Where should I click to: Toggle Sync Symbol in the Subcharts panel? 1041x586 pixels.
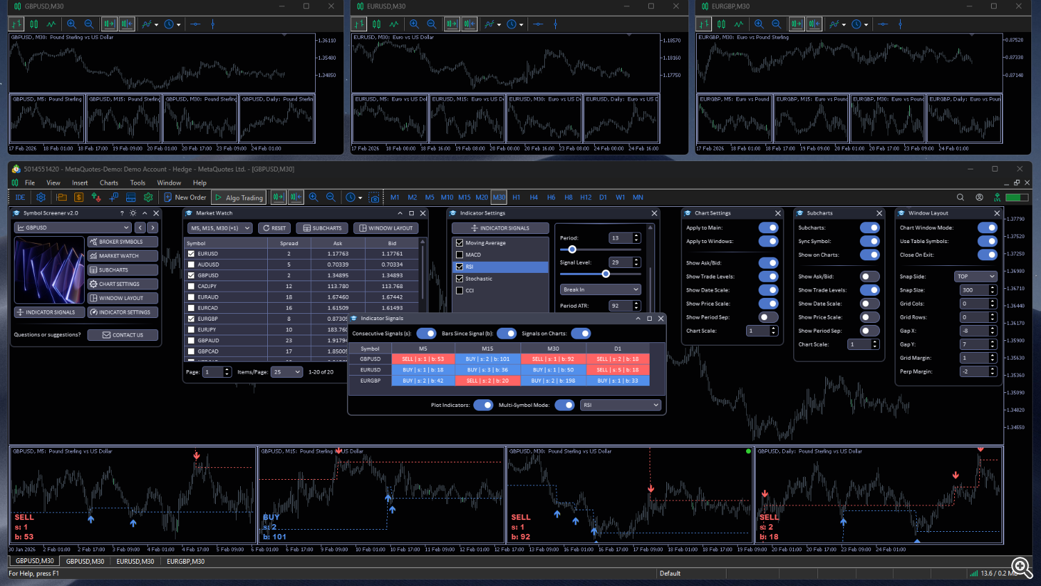(870, 242)
